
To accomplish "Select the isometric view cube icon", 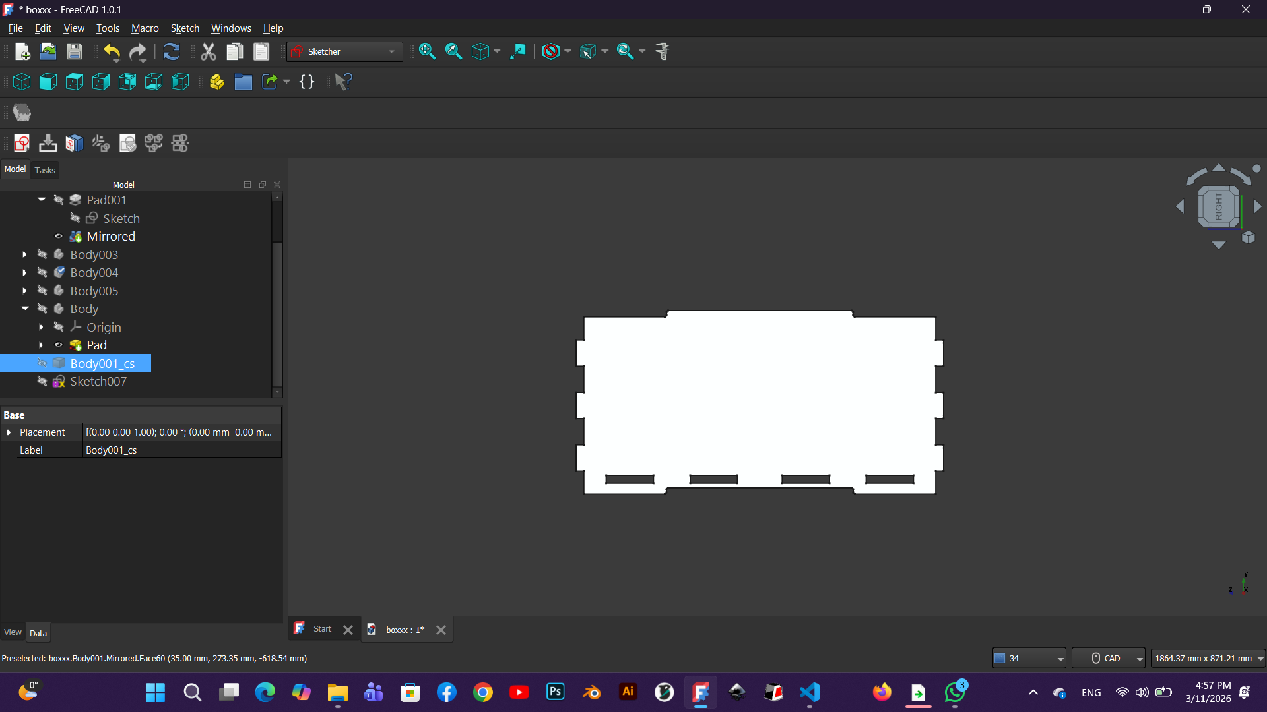I will tap(22, 82).
